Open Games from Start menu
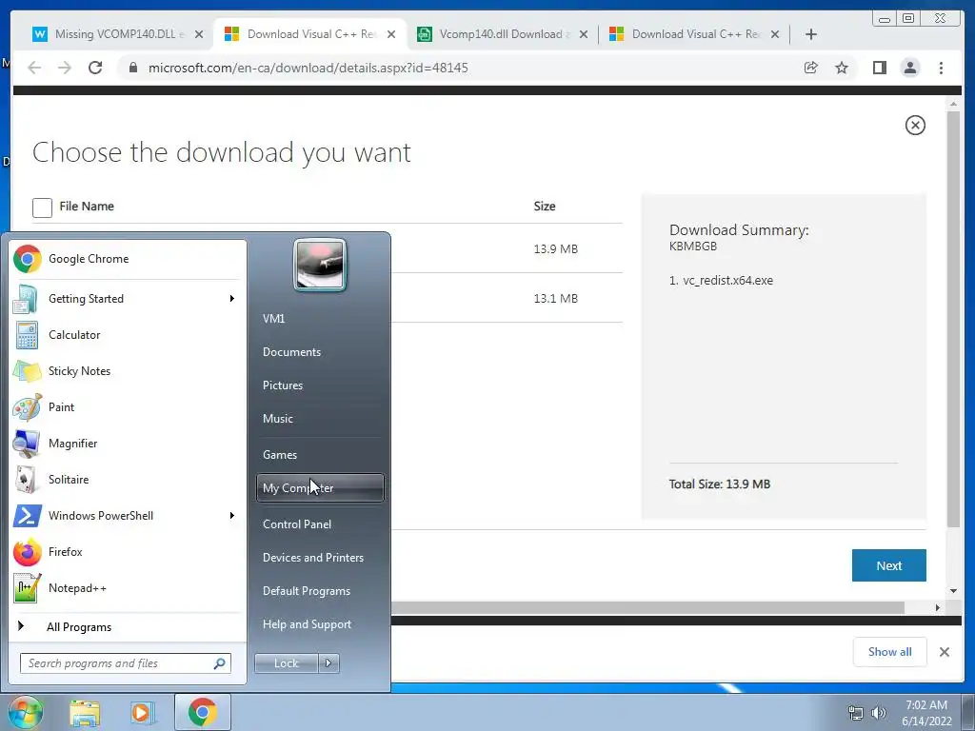 coord(320,455)
